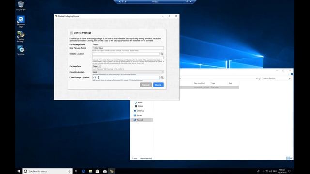Refresh the Explorer address bar

260,78
